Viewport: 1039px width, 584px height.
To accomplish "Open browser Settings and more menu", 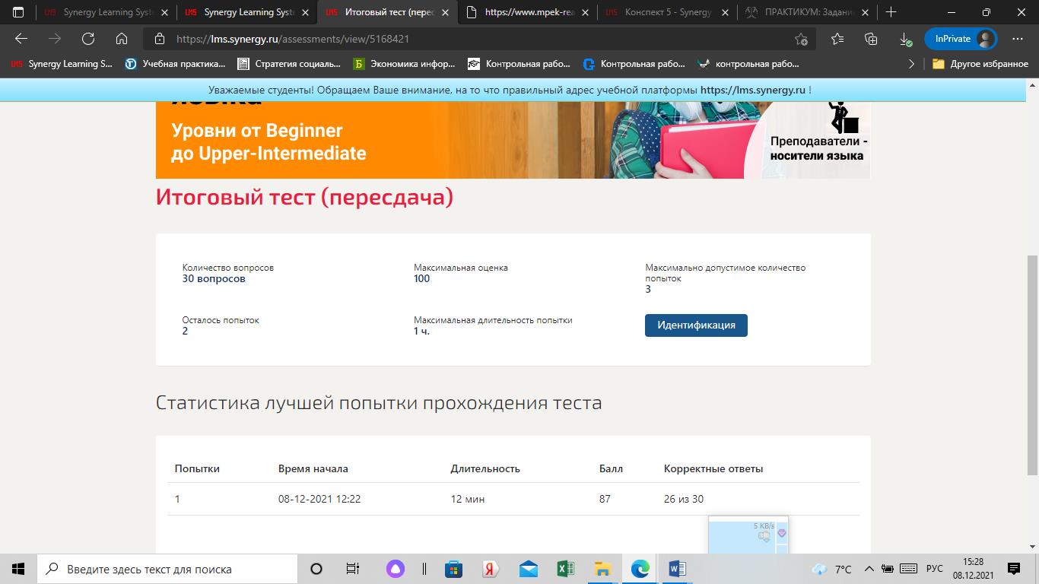I will point(1018,39).
